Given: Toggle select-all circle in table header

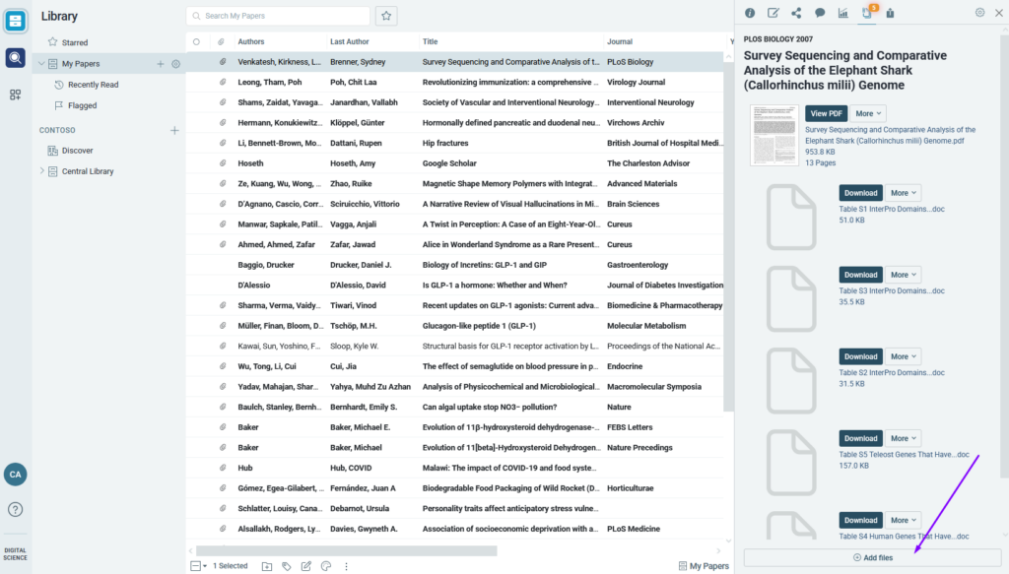Looking at the screenshot, I should [x=196, y=41].
